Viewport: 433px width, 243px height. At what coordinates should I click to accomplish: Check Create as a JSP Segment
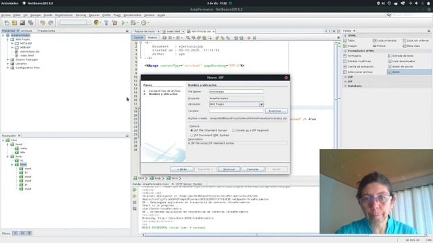point(233,130)
